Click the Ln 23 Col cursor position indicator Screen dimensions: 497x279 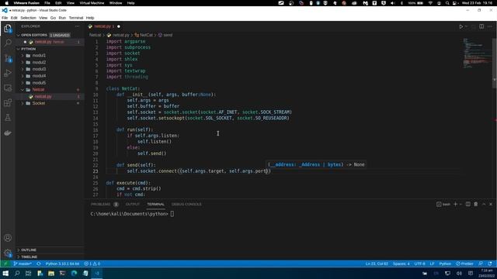(x=377, y=263)
